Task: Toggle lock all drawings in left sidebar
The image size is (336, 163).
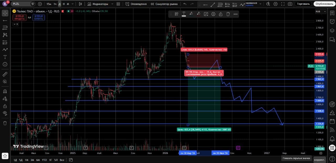Action: point(5,106)
